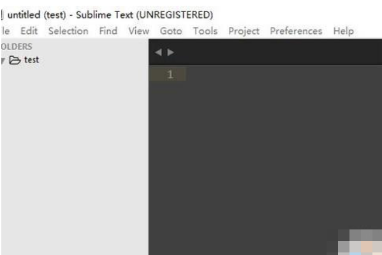Open the Project menu
Screen dimensions: 382x255
[x=244, y=31]
